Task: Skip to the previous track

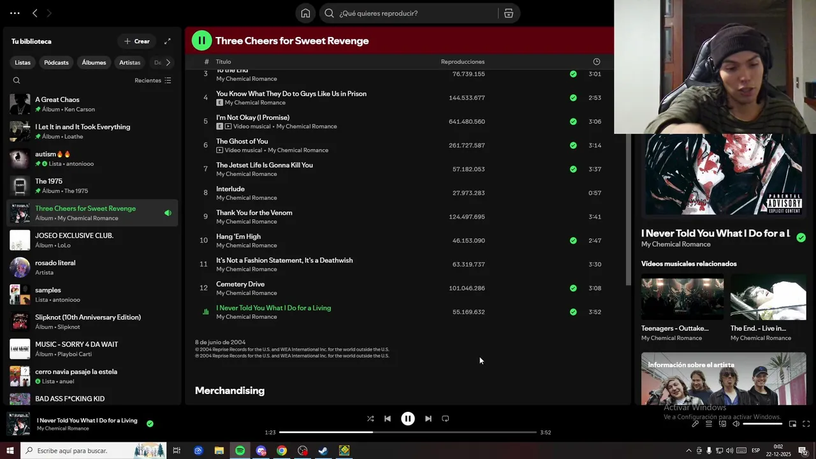Action: point(388,419)
